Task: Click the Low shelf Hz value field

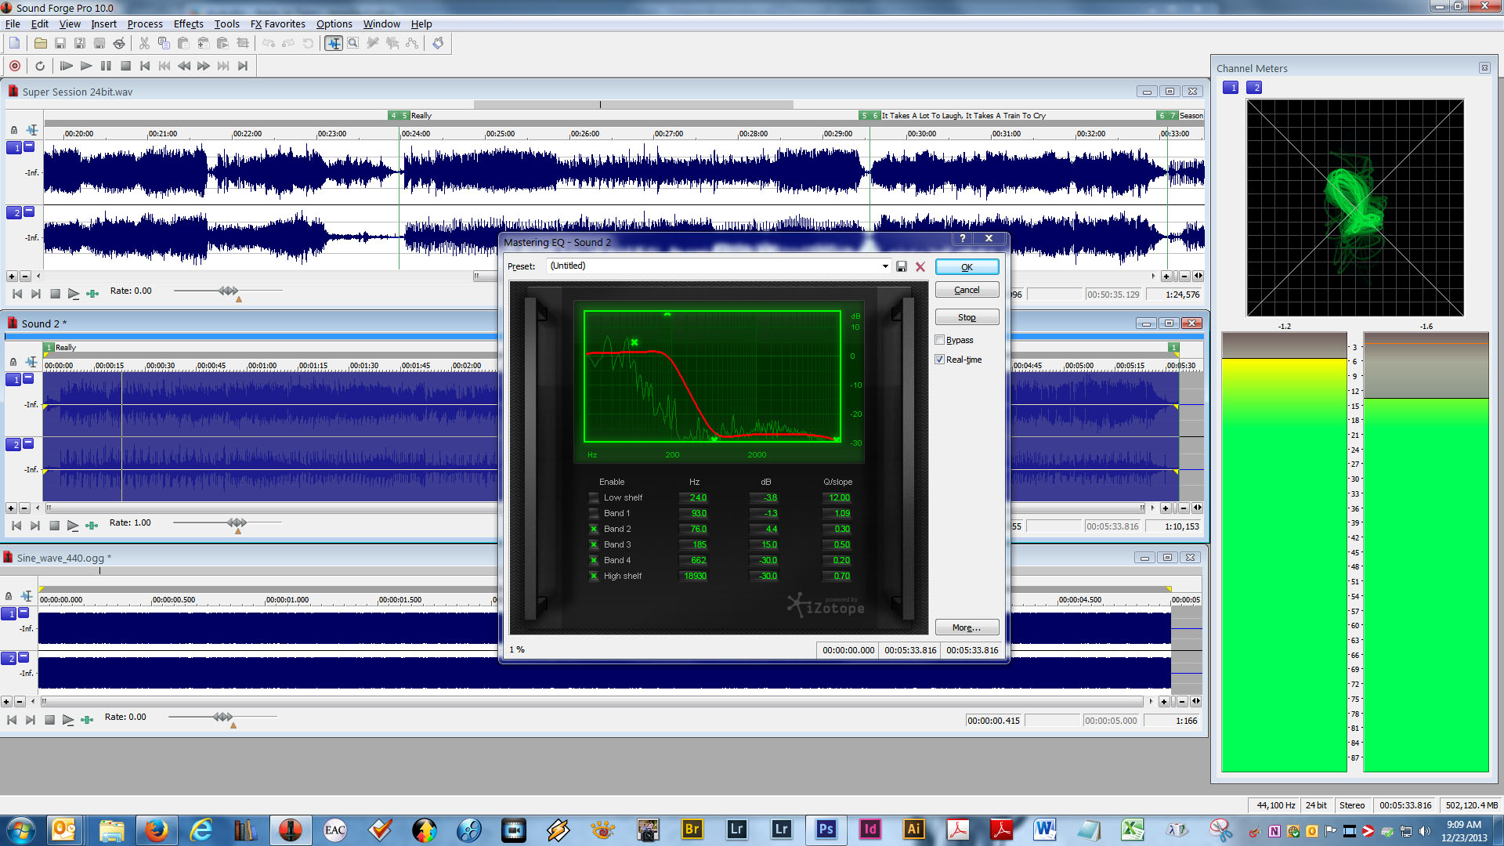Action: pyautogui.click(x=695, y=497)
